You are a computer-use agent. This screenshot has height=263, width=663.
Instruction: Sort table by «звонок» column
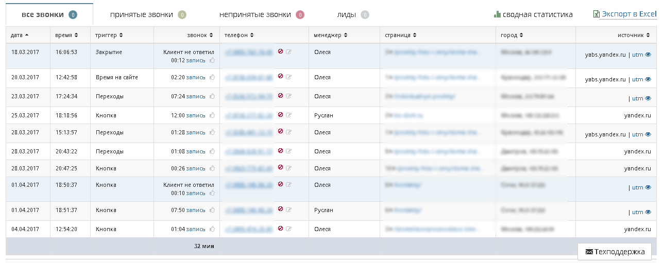[200, 35]
